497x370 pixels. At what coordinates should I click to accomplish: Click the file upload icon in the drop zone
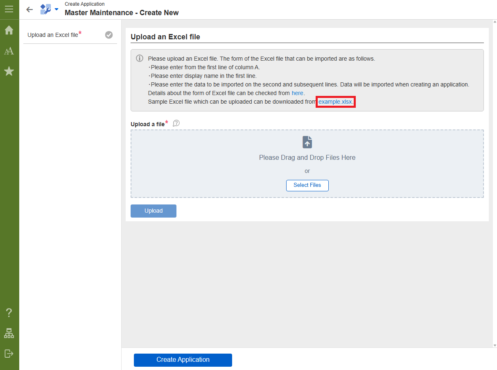tap(307, 142)
